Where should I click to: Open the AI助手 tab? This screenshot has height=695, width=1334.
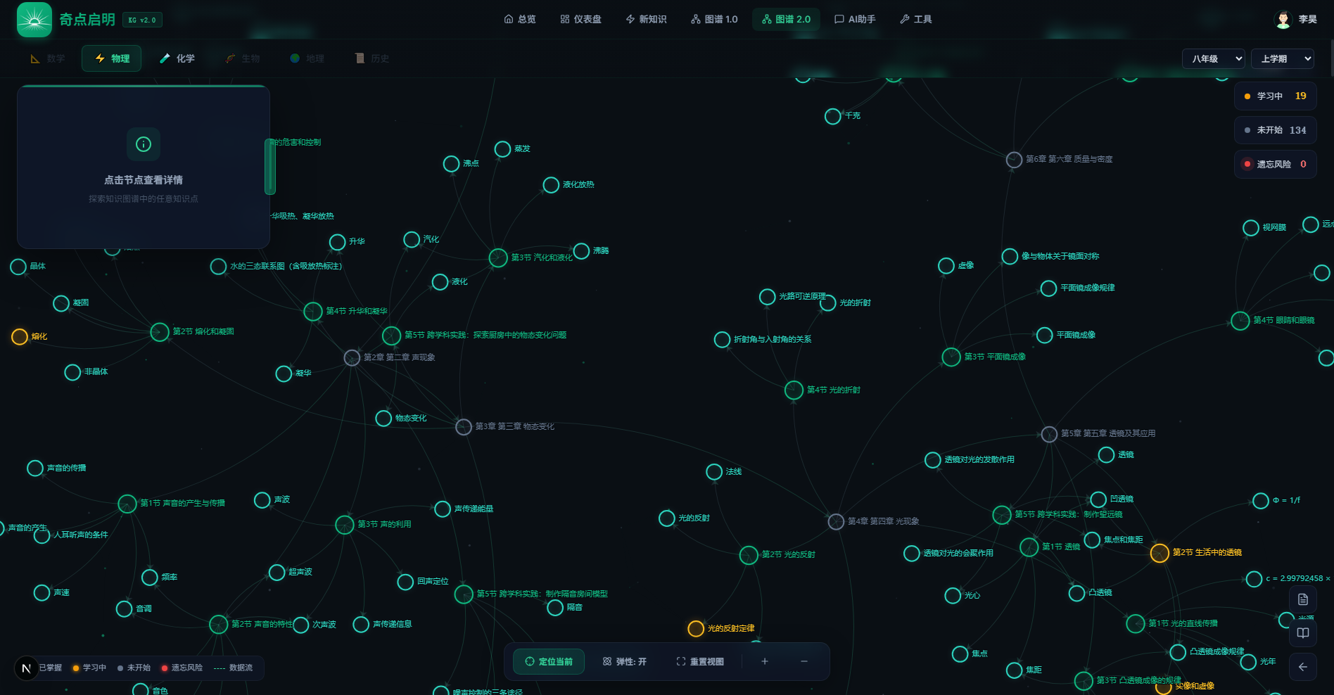coord(855,19)
